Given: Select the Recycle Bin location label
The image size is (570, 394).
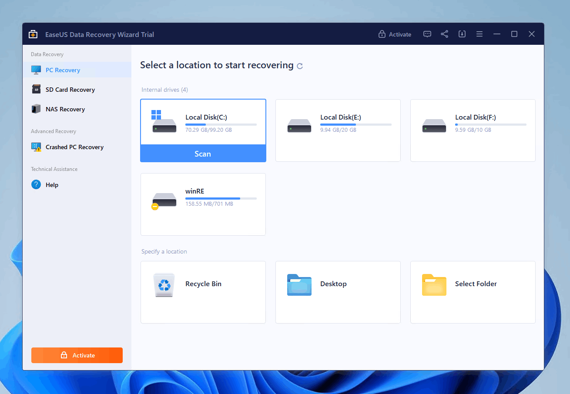Looking at the screenshot, I should (x=203, y=284).
